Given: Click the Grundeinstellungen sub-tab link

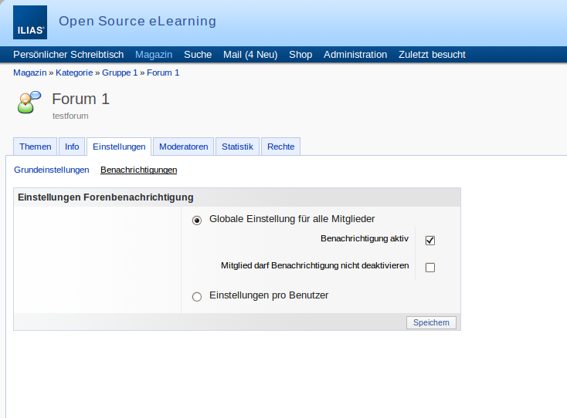Looking at the screenshot, I should pos(52,170).
